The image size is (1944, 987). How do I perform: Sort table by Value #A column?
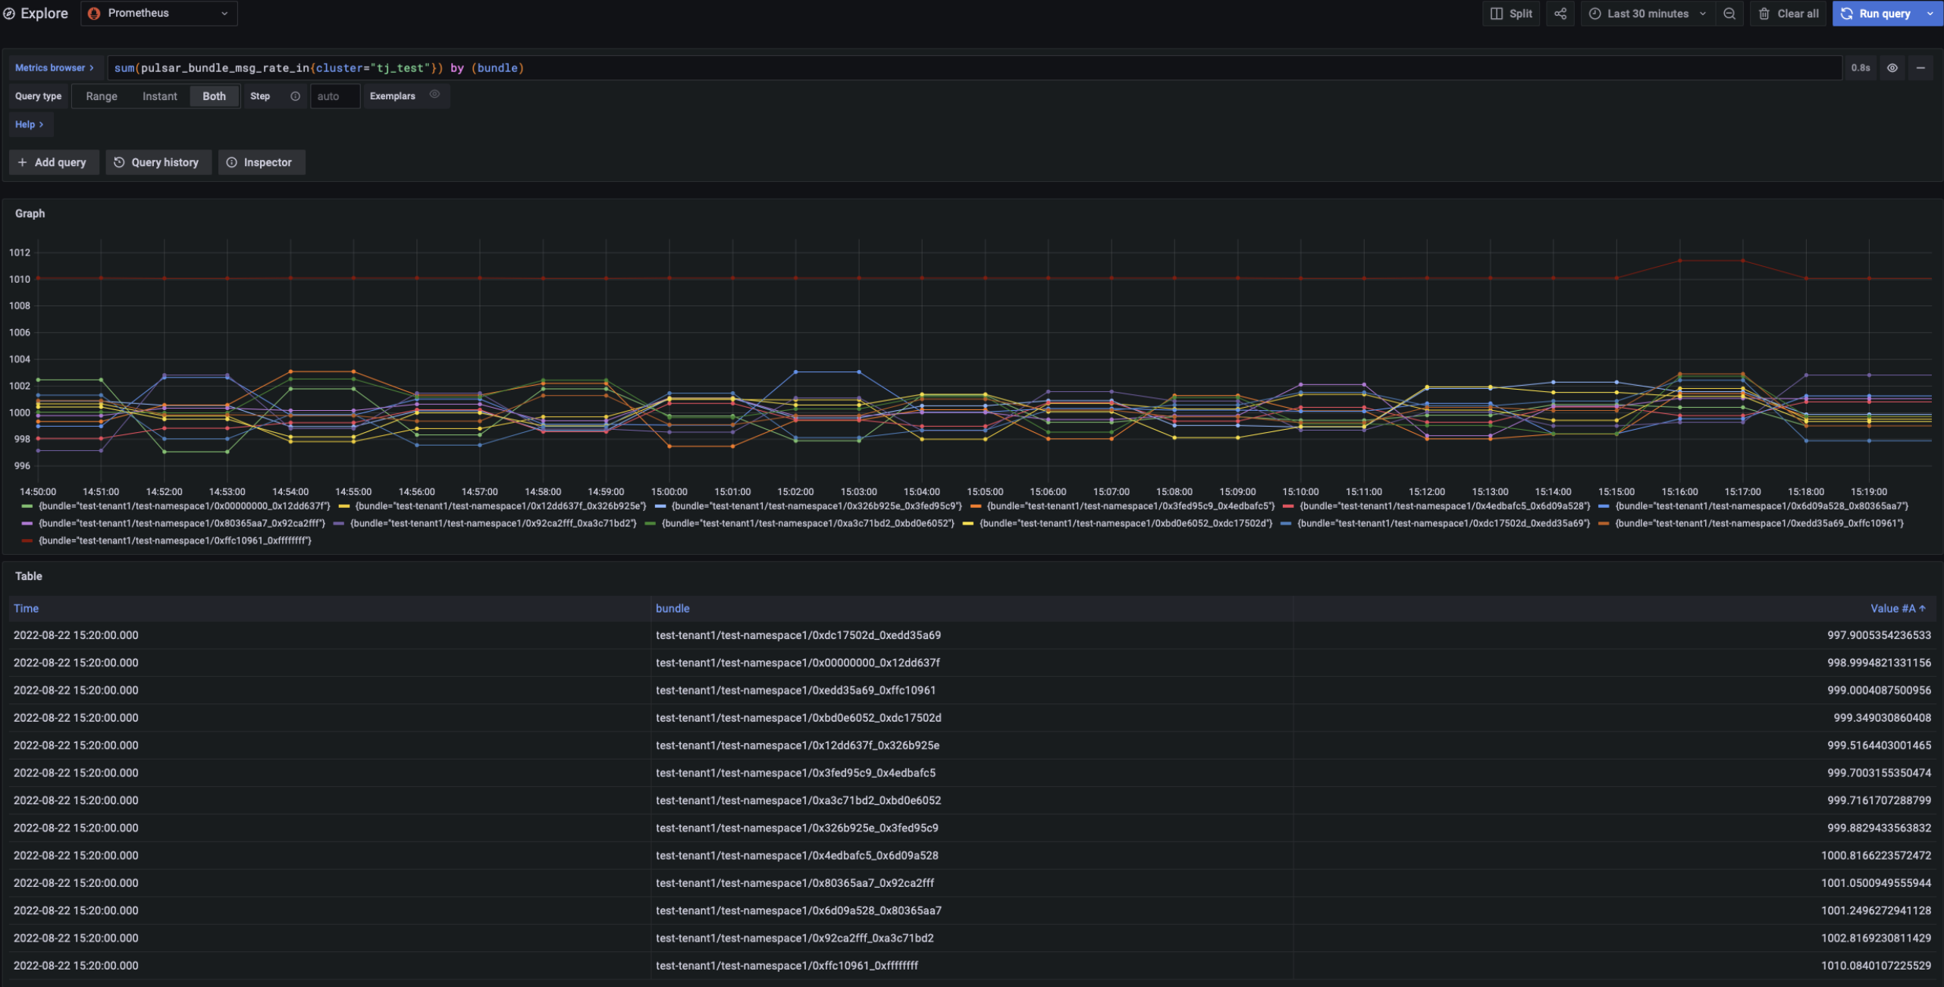click(1897, 609)
